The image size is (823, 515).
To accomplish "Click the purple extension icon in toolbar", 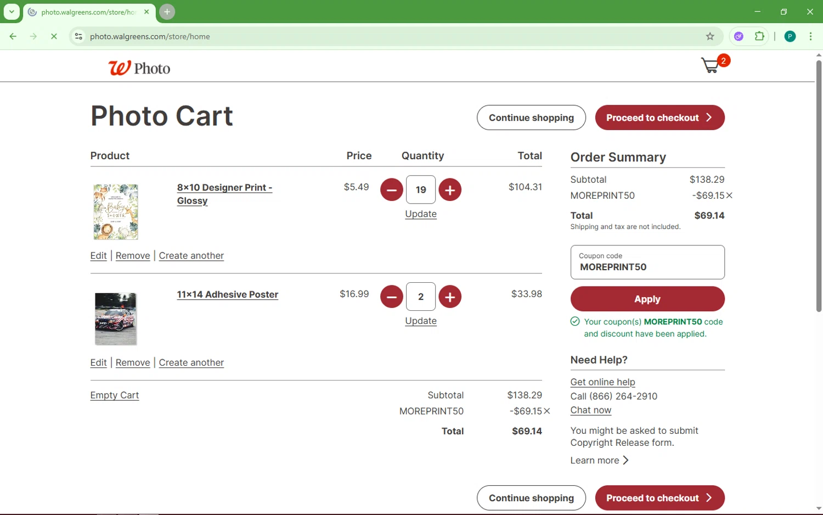I will 739,36.
